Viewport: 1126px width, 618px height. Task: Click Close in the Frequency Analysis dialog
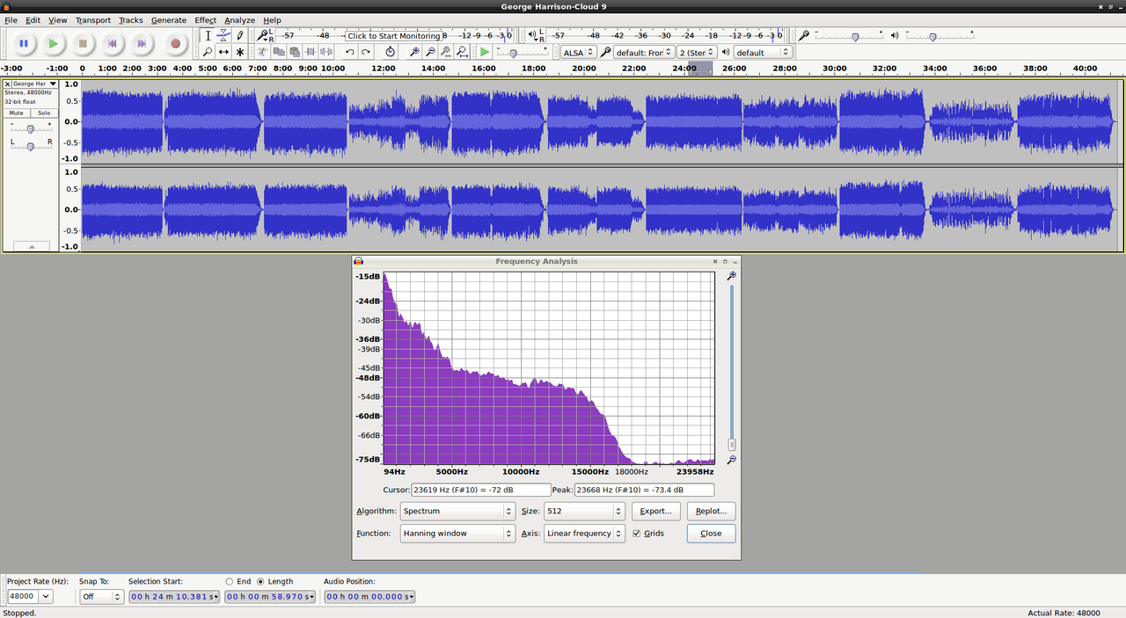click(x=711, y=534)
